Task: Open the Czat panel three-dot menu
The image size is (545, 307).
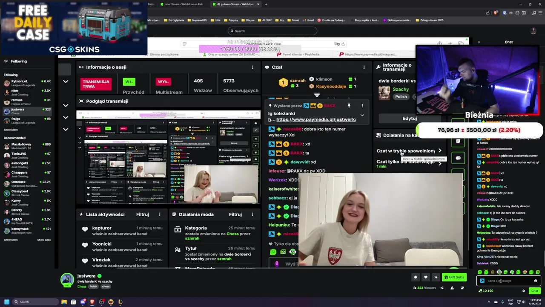Action: [x=364, y=67]
